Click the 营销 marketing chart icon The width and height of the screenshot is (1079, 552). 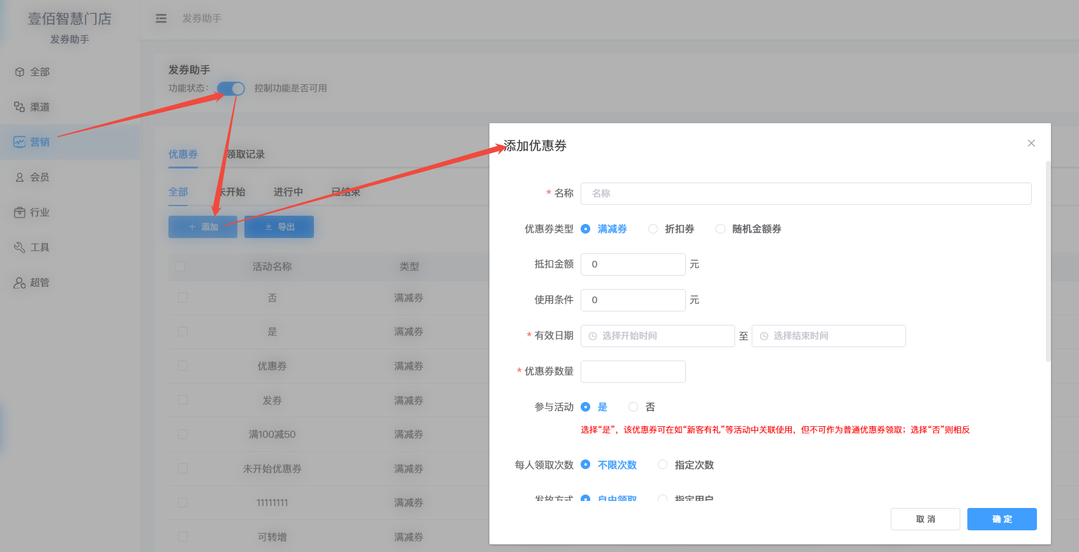coord(20,142)
